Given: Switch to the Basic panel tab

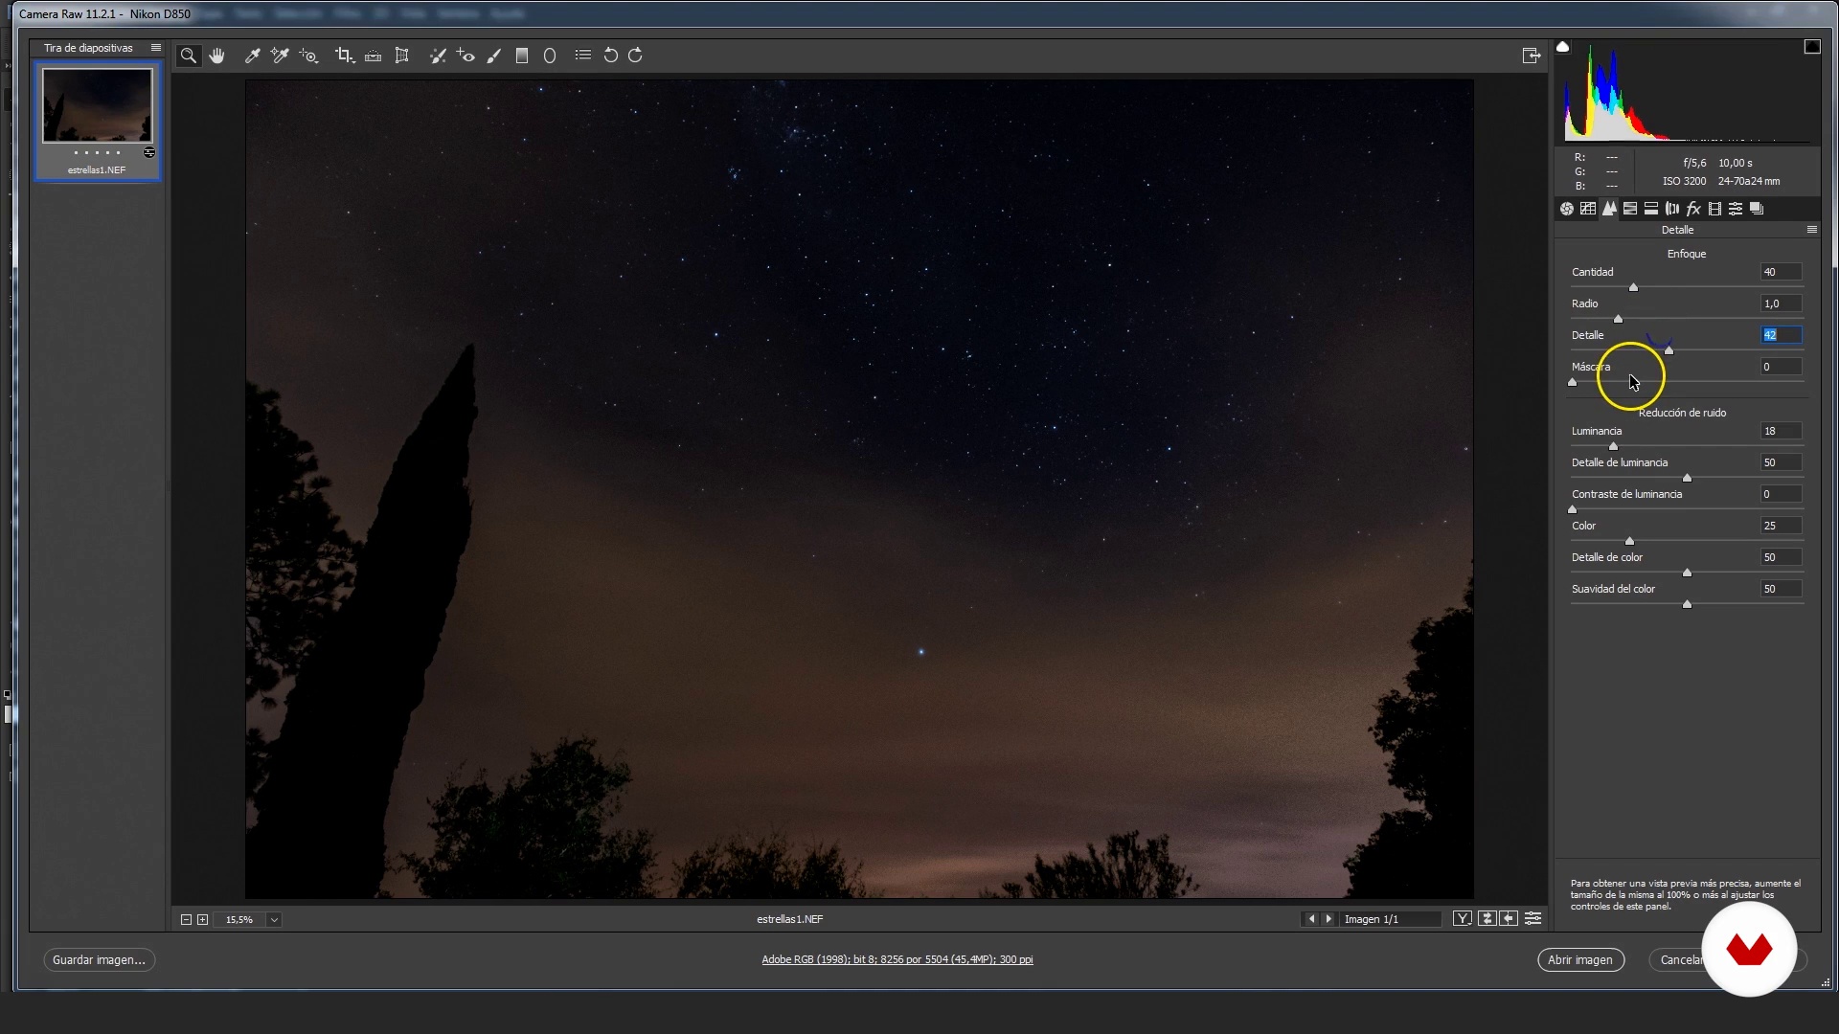Looking at the screenshot, I should [1567, 209].
